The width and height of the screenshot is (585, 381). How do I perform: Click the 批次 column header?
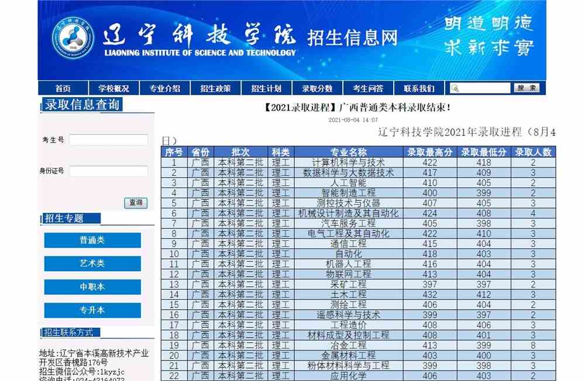point(240,152)
